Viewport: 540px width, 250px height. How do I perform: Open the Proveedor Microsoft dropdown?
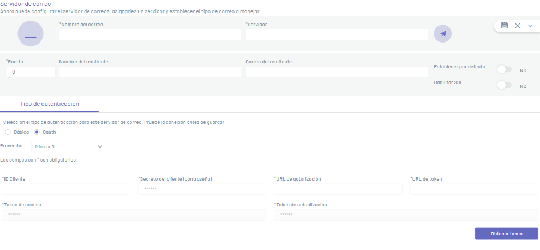click(x=69, y=146)
